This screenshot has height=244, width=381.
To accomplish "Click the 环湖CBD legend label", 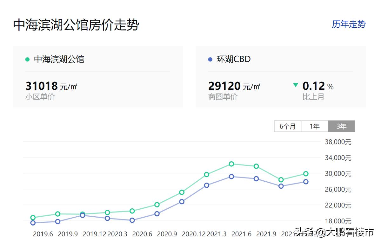I will (x=234, y=59).
